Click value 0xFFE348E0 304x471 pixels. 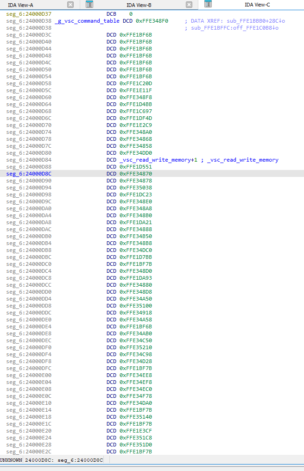136,201
